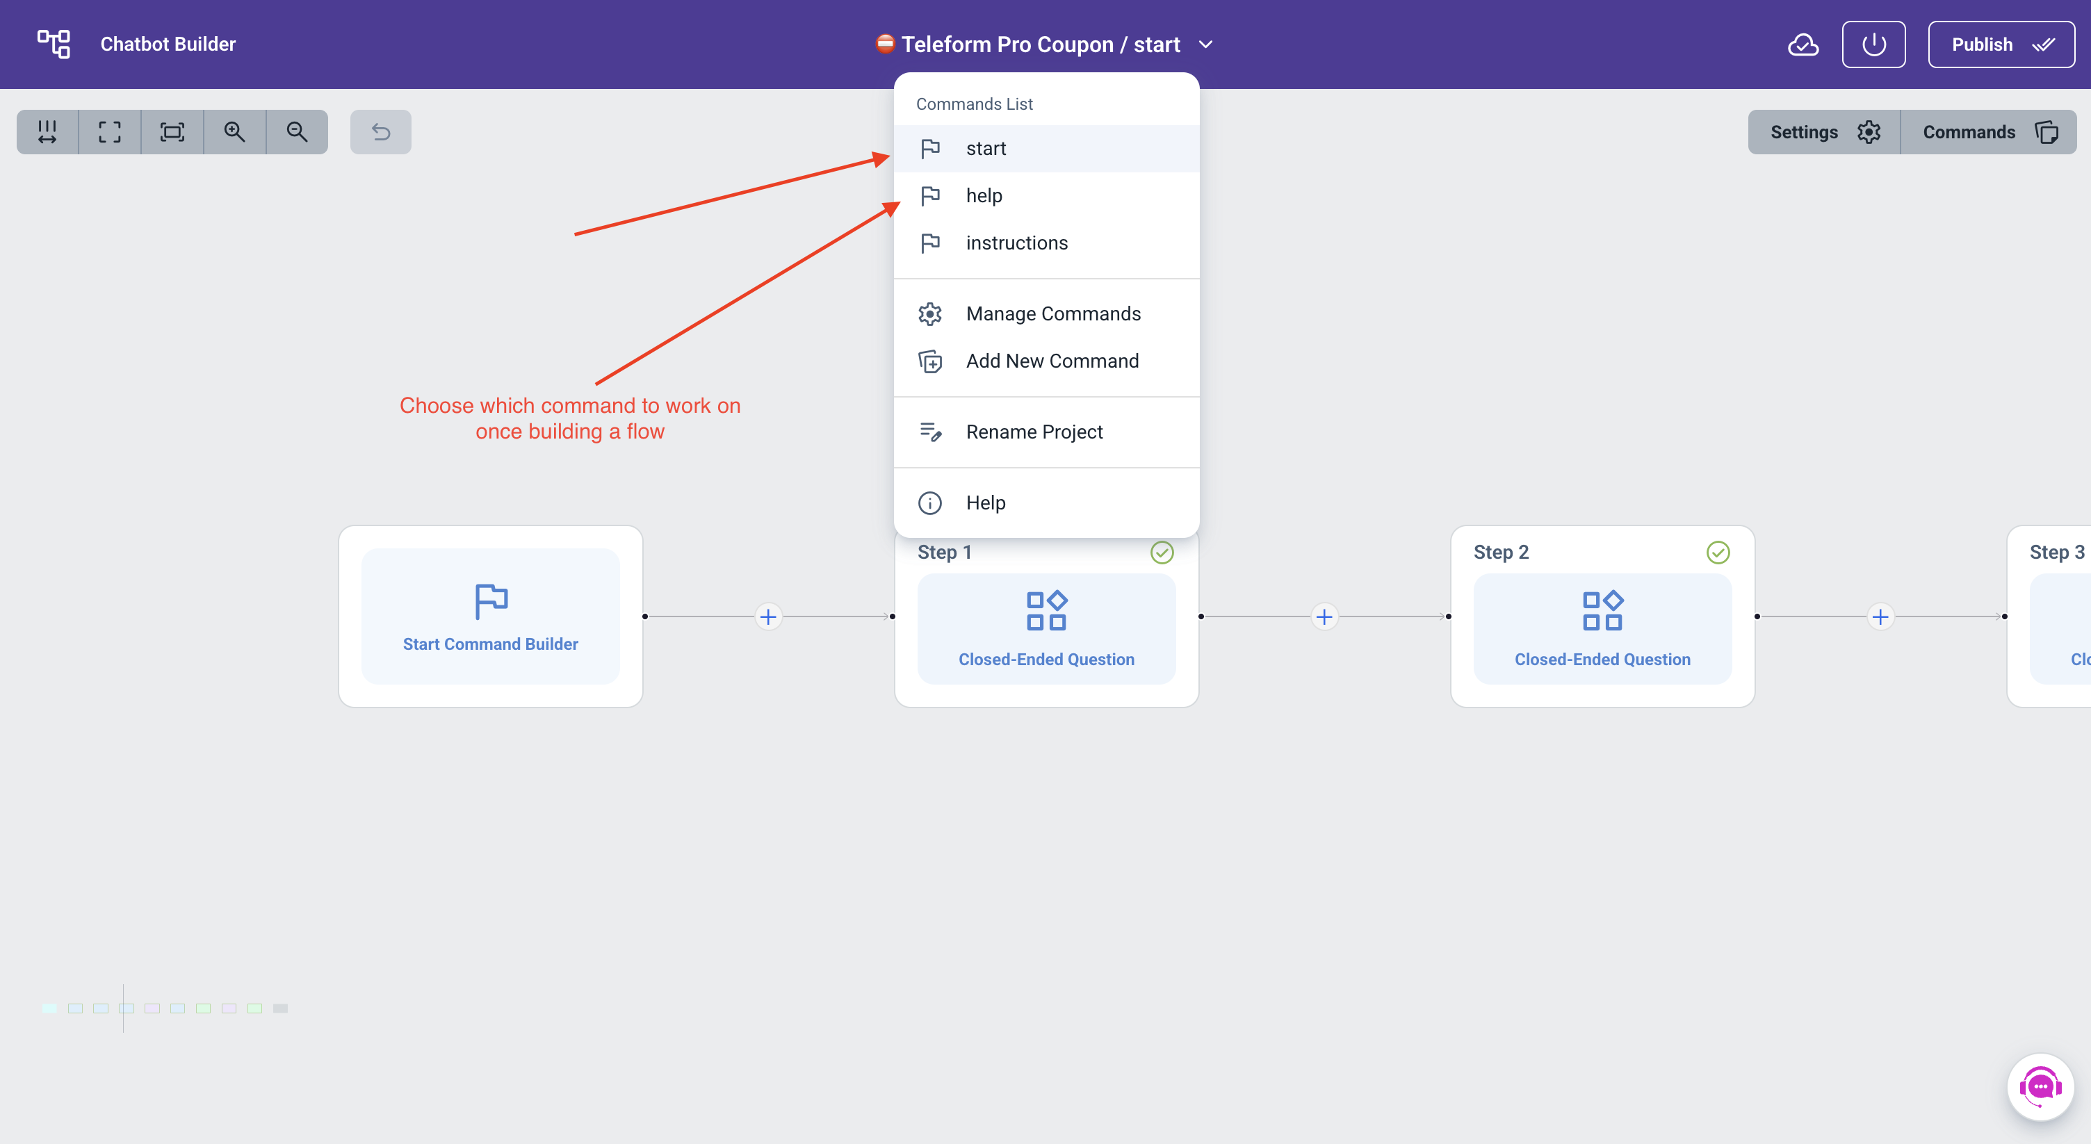Image resolution: width=2091 pixels, height=1144 pixels.
Task: Click the fullscreen toolbar icon
Action: click(x=110, y=131)
